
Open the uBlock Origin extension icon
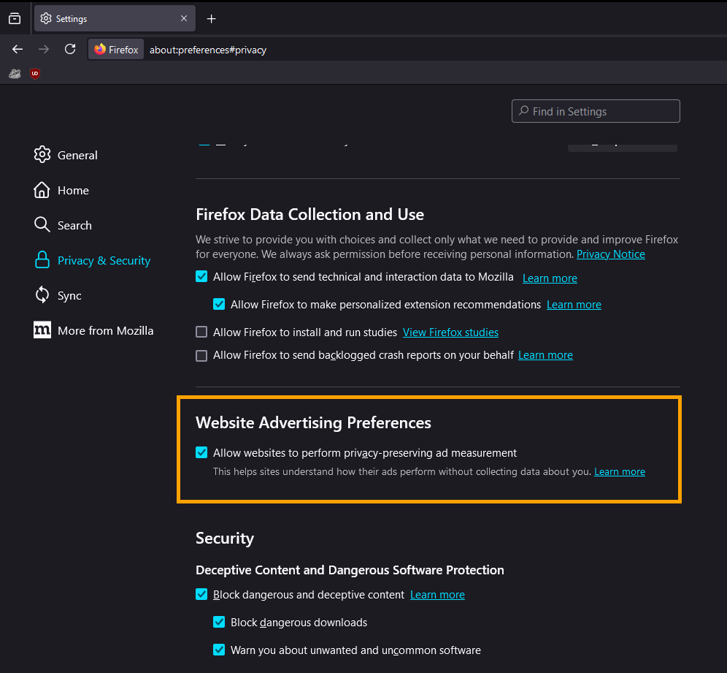tap(35, 73)
